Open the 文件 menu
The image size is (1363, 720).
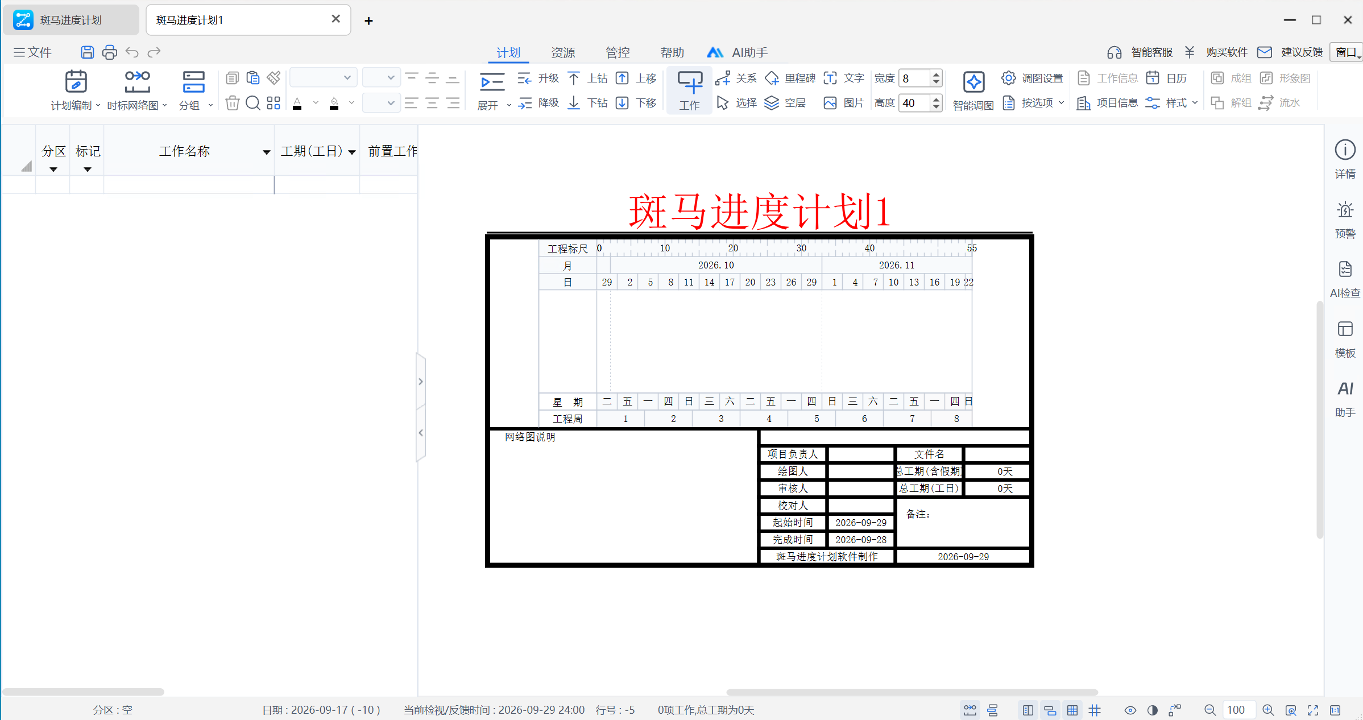click(32, 52)
